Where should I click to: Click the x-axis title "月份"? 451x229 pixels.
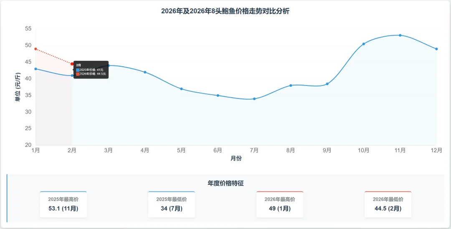[x=236, y=159]
